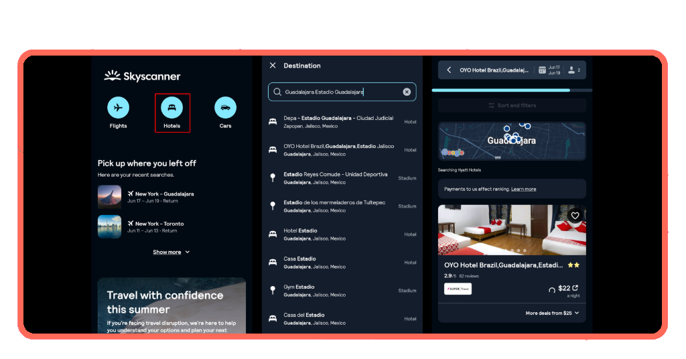686x359 pixels.
Task: Change the guest count of 2
Action: tap(574, 70)
